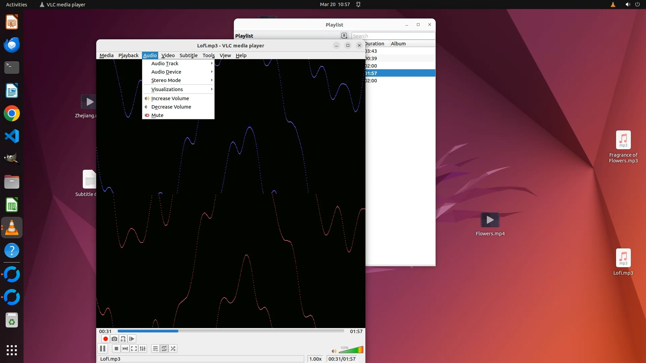This screenshot has height=363, width=646.
Task: Click the red Record button
Action: (x=105, y=339)
